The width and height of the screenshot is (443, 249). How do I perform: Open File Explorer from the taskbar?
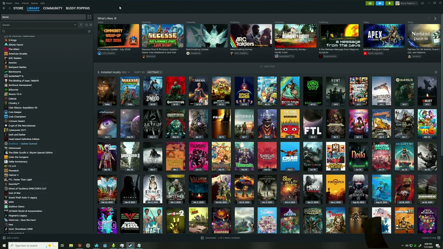click(71, 246)
